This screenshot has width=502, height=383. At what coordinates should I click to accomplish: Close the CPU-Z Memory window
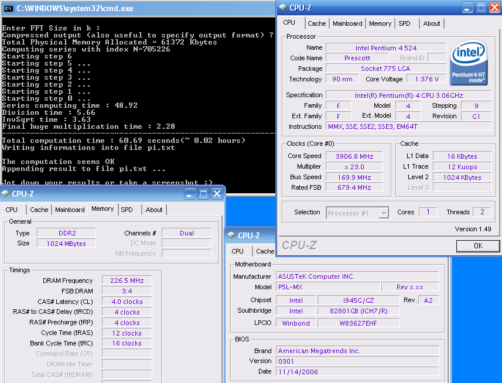tap(217, 194)
